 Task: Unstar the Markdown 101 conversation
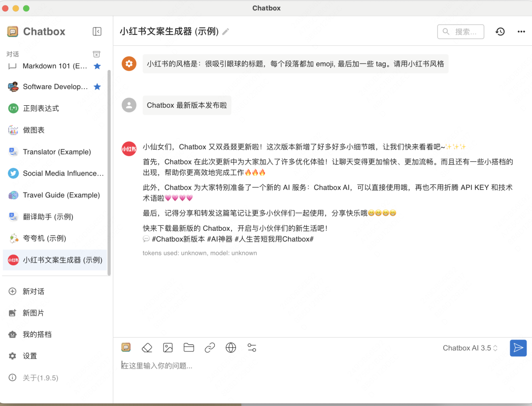[x=98, y=66]
